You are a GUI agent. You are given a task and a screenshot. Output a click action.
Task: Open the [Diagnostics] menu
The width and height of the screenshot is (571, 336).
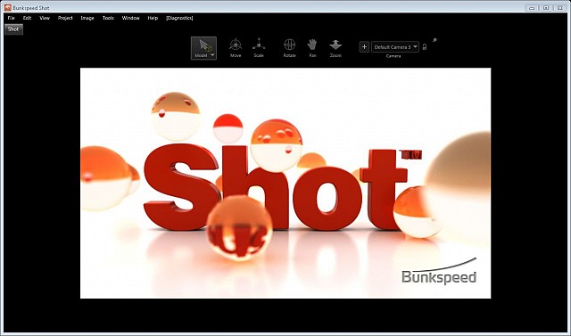click(x=179, y=18)
